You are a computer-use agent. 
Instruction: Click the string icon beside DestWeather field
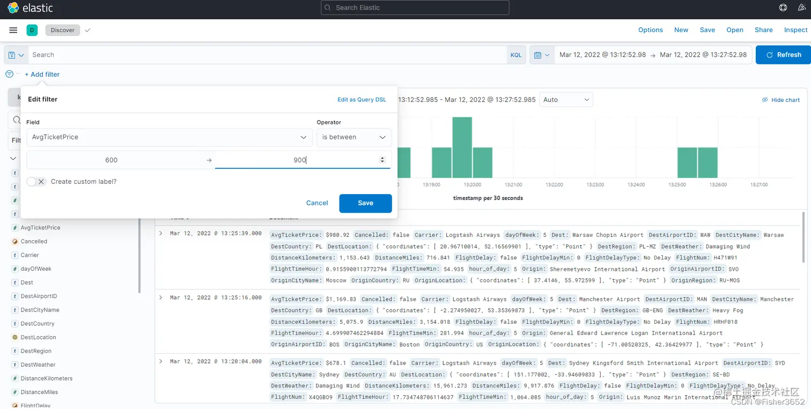click(x=15, y=365)
